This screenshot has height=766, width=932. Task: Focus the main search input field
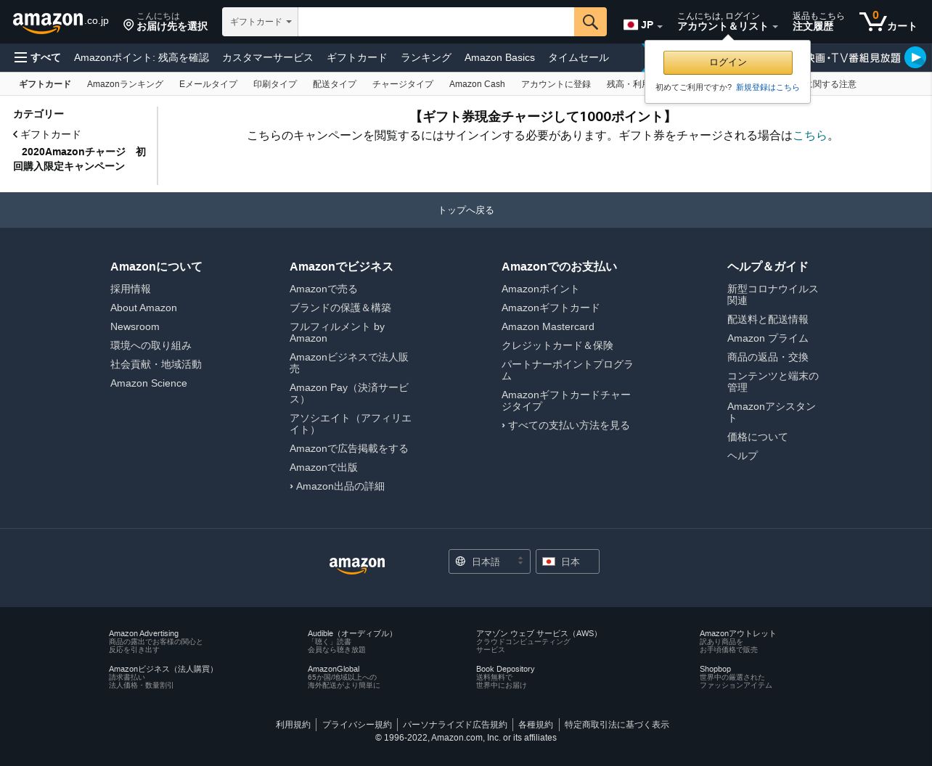(x=436, y=22)
